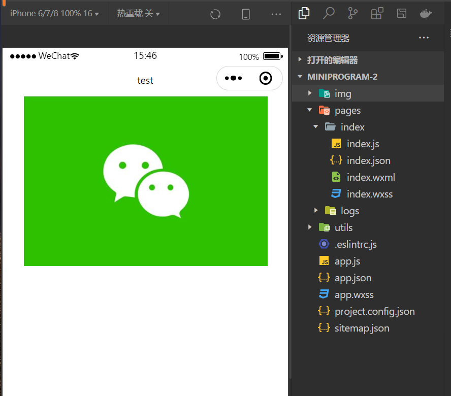Open index.json in the file tree
The height and width of the screenshot is (396, 451).
(x=368, y=160)
